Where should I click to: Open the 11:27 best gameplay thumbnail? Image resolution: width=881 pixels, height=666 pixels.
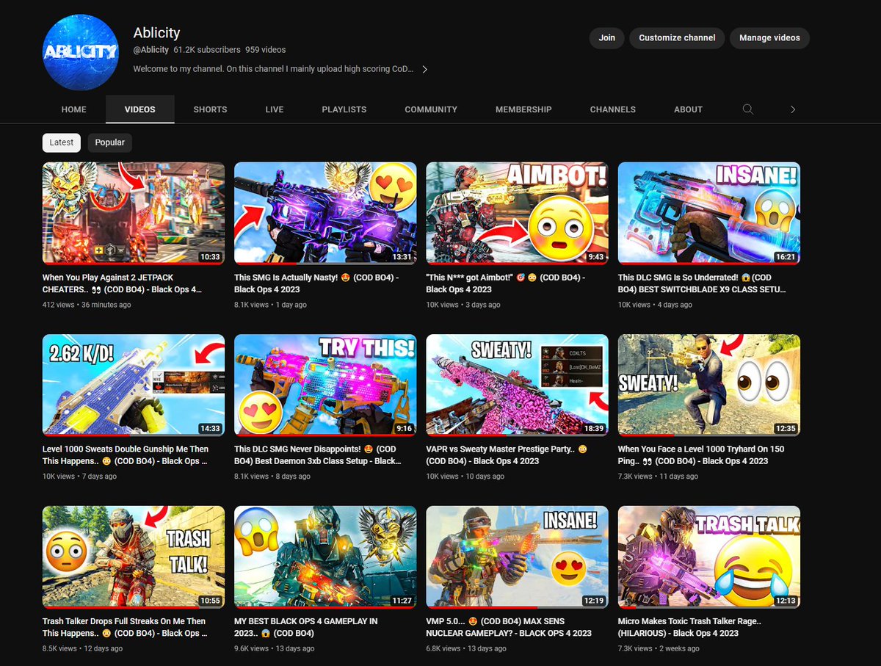(325, 557)
